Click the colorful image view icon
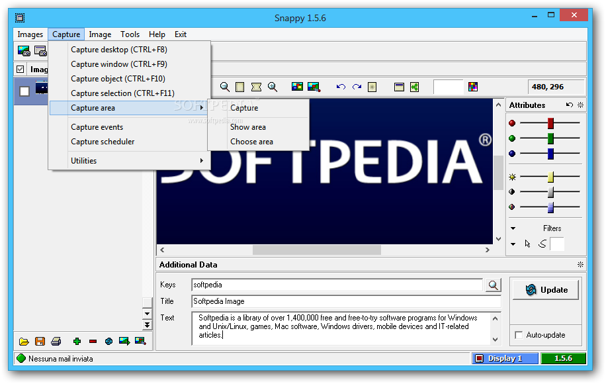606x384 pixels. [x=297, y=87]
